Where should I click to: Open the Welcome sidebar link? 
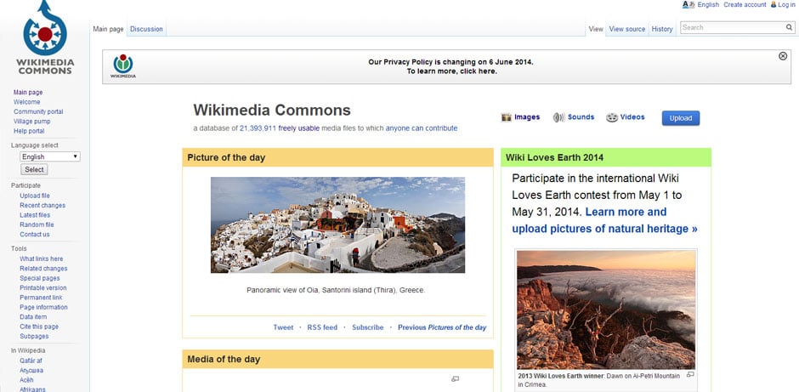[26, 102]
